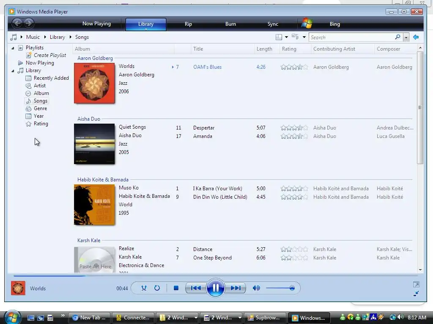Sort by the Album column header

123,49
